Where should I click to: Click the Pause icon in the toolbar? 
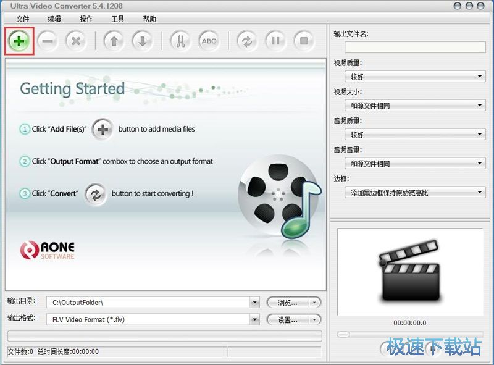(275, 41)
